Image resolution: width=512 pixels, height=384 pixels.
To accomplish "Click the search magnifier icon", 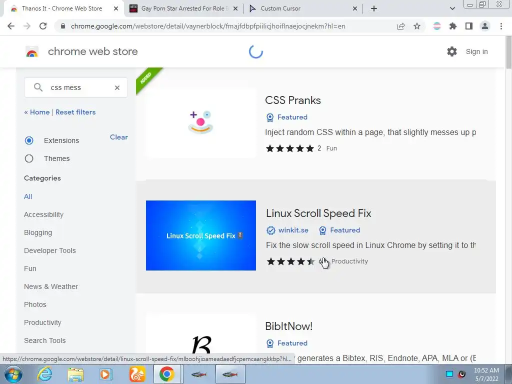I will pos(38,87).
